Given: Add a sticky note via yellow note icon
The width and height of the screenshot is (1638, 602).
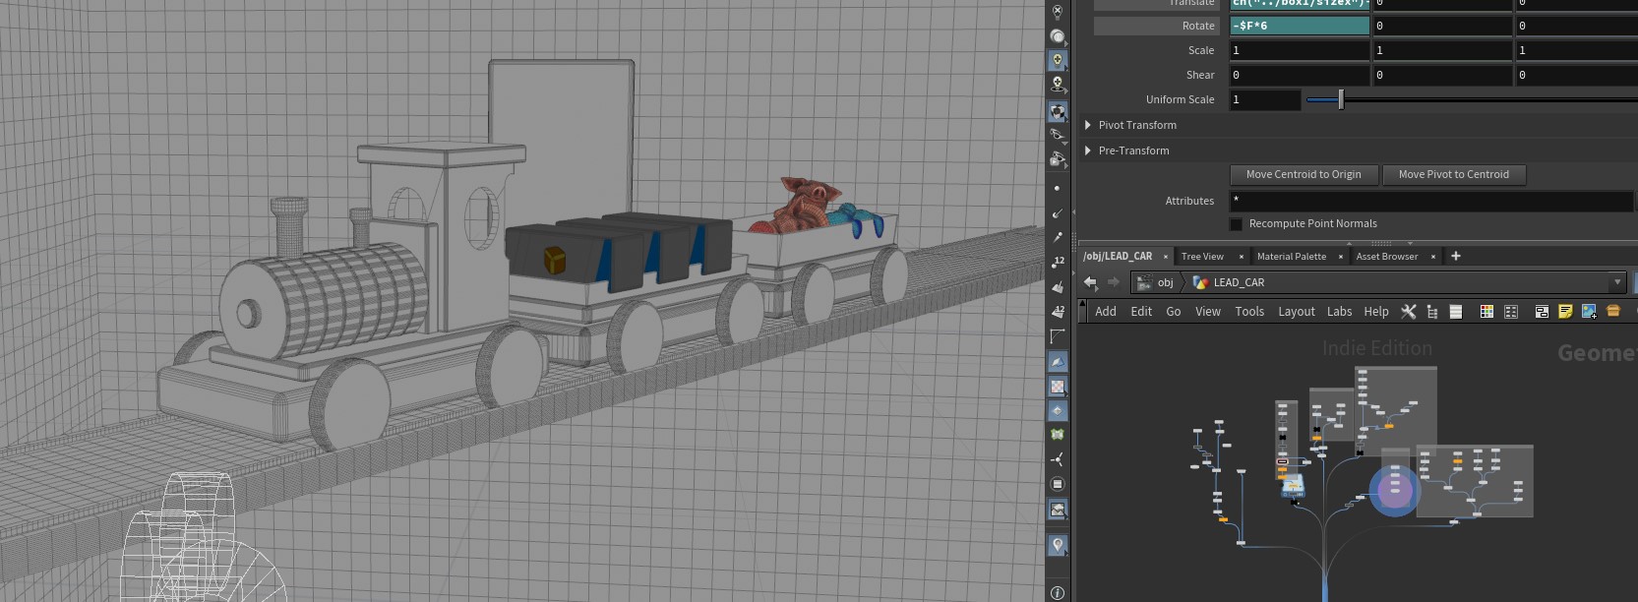Looking at the screenshot, I should (1565, 312).
